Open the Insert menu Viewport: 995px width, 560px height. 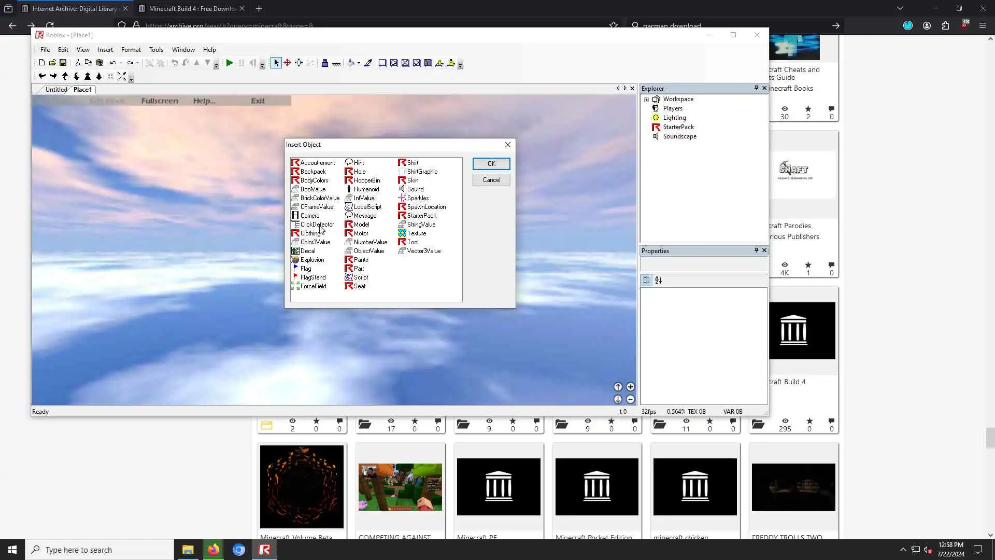105,50
